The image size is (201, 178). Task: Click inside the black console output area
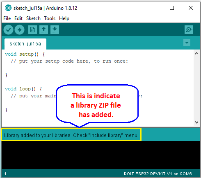(x=101, y=155)
